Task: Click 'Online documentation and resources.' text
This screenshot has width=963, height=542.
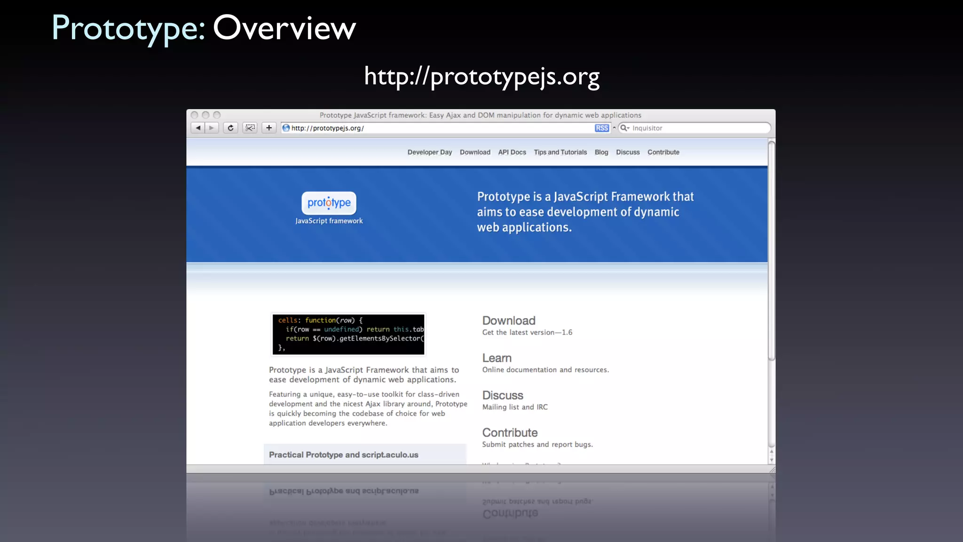Action: [x=545, y=370]
